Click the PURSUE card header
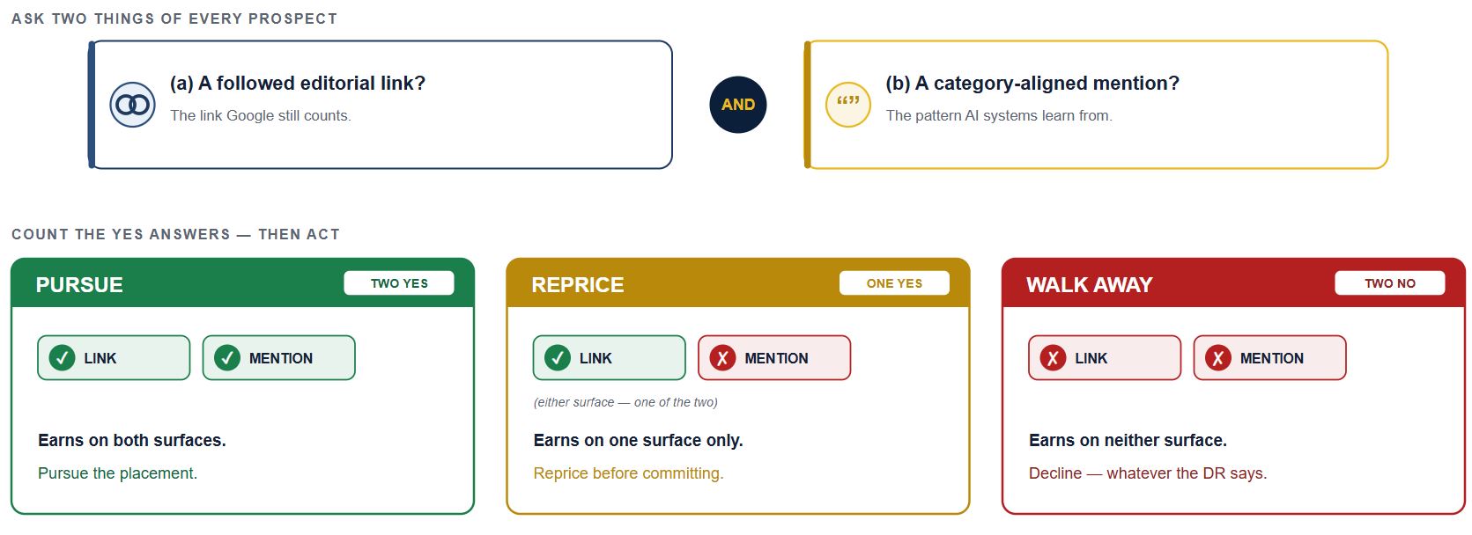This screenshot has height=535, width=1472. click(243, 283)
